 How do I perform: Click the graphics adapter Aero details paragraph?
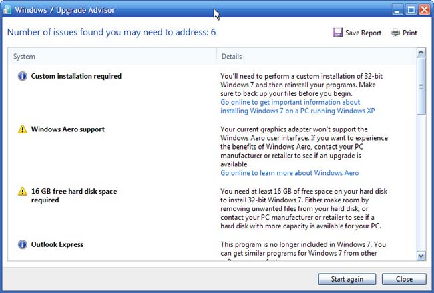click(x=304, y=147)
